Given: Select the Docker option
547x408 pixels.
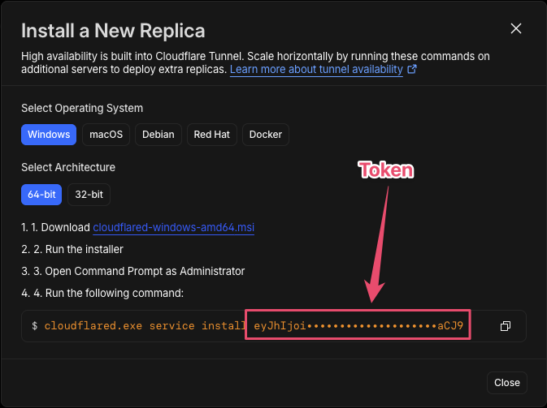Looking at the screenshot, I should 266,135.
